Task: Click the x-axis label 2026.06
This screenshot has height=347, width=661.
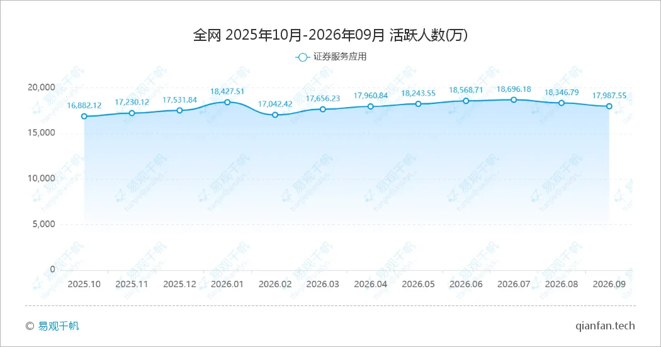Action: (x=466, y=284)
